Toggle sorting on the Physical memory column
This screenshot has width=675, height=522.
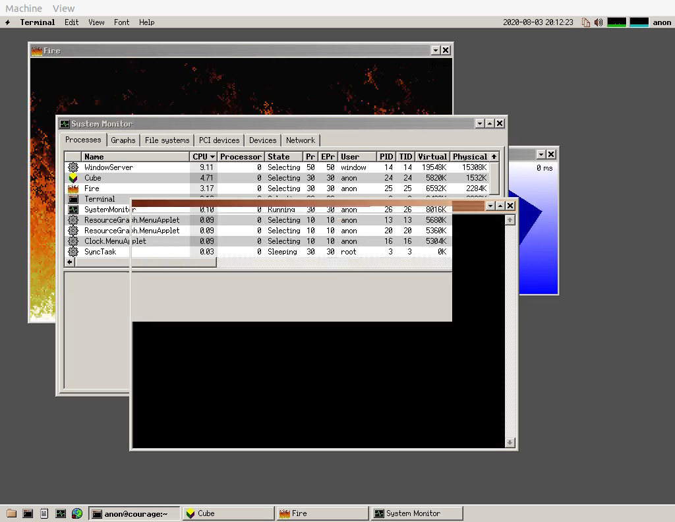pyautogui.click(x=469, y=156)
